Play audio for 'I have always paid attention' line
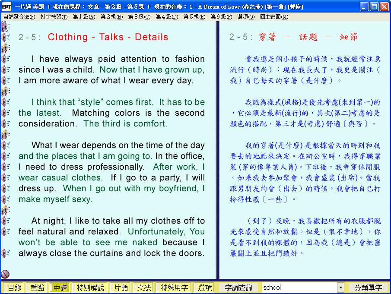This screenshot has width=391, height=294. [x=6, y=59]
